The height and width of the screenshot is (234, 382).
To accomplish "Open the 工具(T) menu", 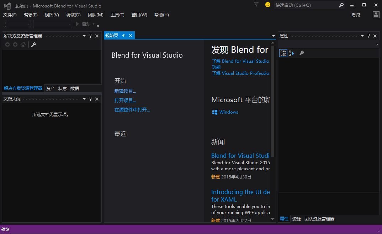I will (x=117, y=15).
